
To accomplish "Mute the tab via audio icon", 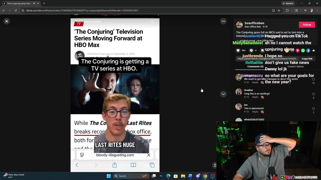I will [x=34, y=3].
